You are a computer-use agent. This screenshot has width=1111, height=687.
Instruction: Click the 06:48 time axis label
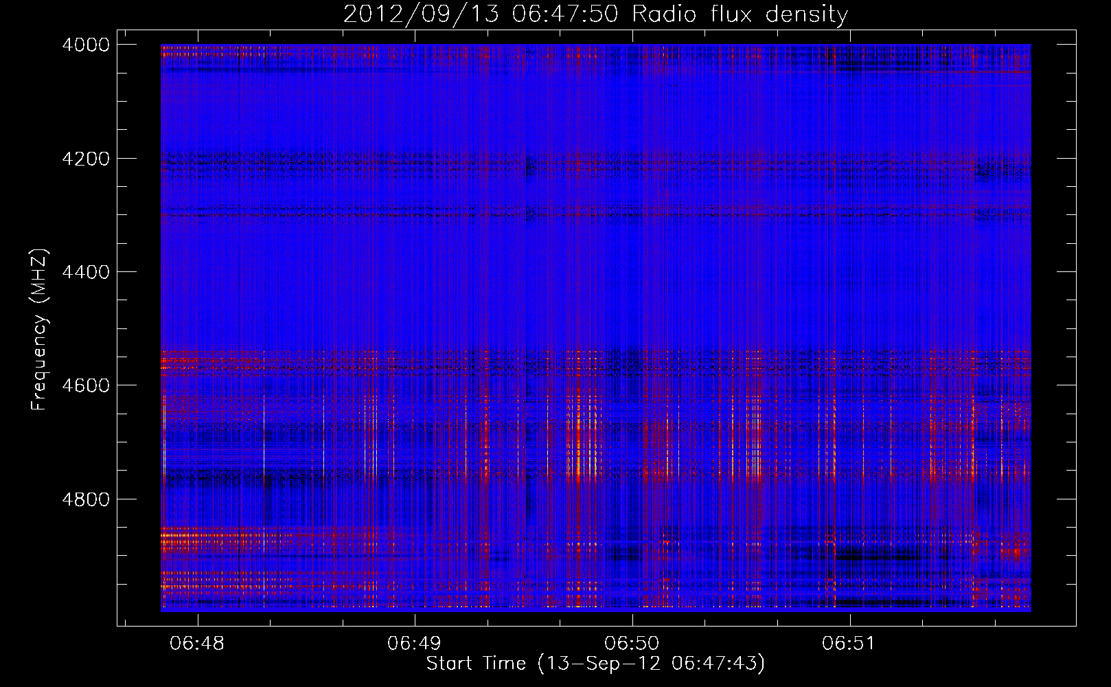click(x=198, y=643)
